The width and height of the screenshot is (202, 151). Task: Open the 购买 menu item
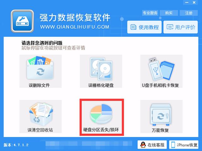[x=169, y=13]
